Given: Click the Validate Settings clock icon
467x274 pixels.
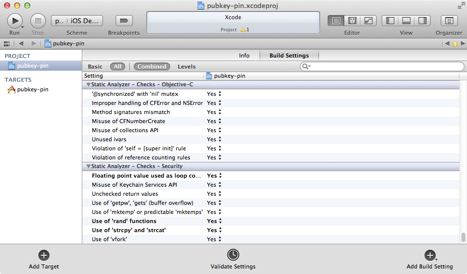Looking at the screenshot, I should pyautogui.click(x=233, y=255).
